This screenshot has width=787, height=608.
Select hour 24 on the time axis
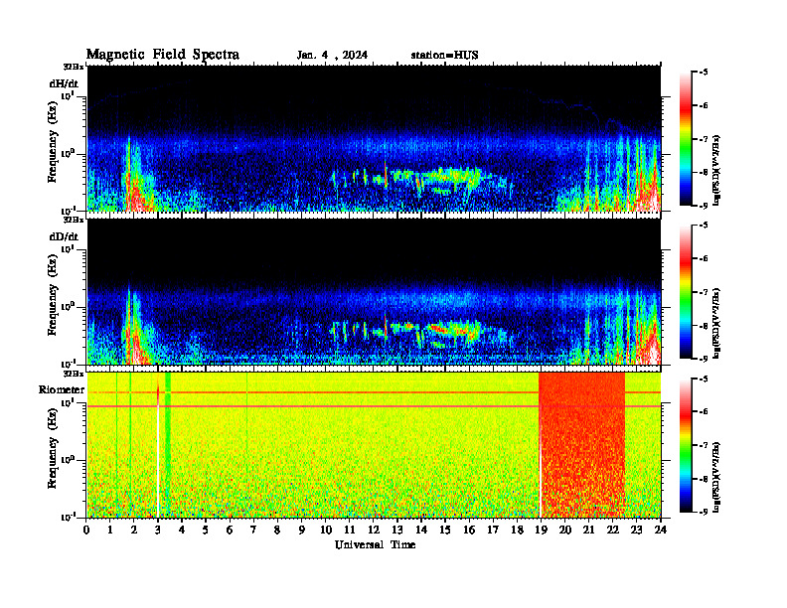pyautogui.click(x=661, y=530)
